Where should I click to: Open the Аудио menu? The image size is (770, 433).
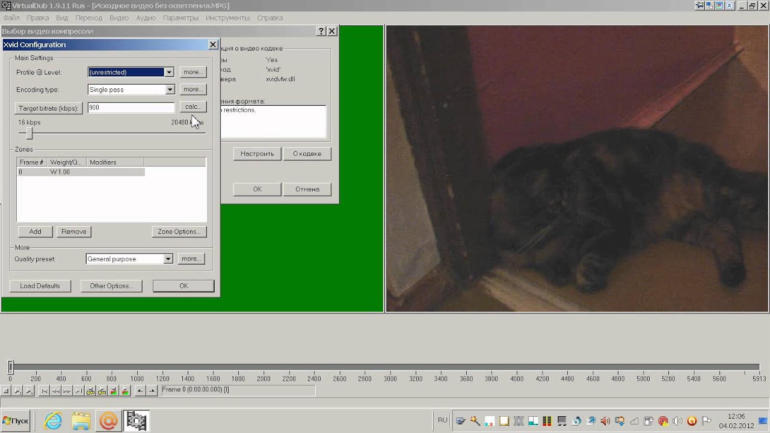click(x=146, y=18)
